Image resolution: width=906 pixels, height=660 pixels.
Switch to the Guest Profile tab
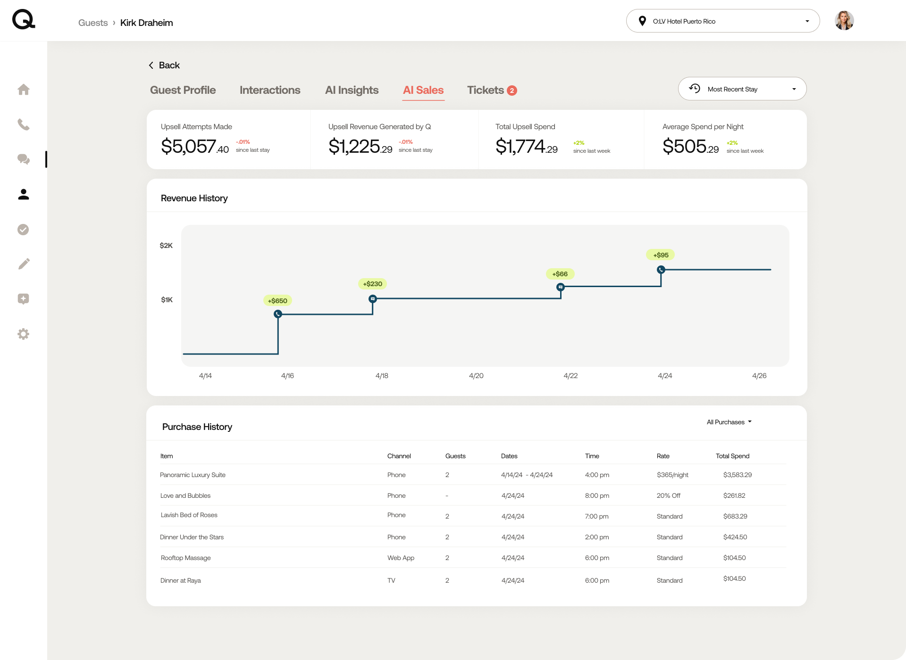[183, 90]
